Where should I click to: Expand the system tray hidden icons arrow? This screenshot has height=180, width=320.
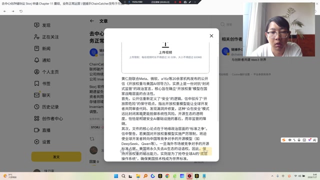272,176
